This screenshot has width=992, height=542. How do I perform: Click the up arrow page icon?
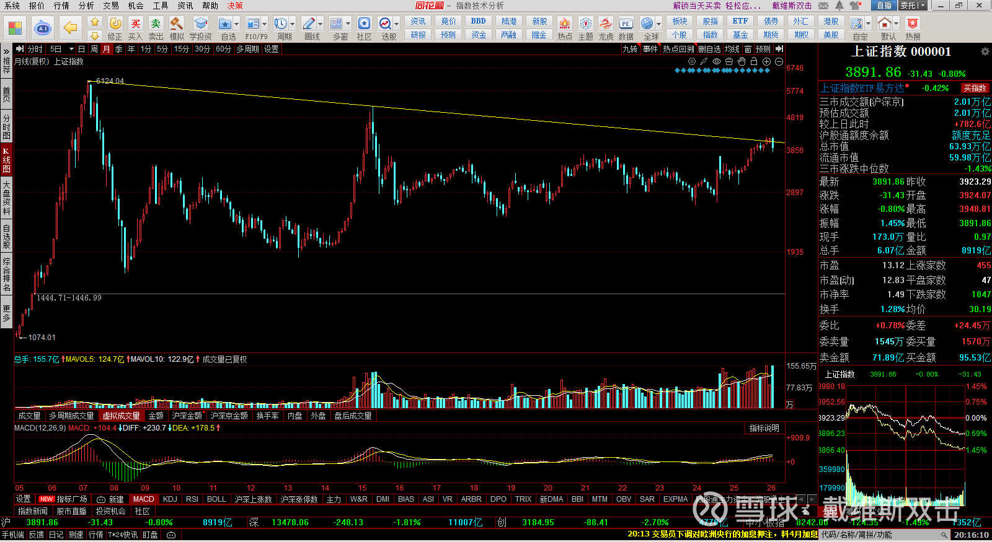tap(94, 22)
